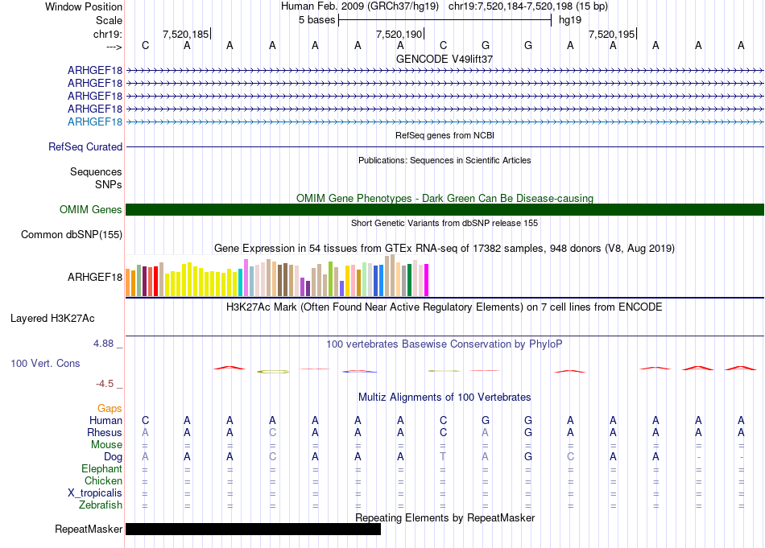
Task: Select the Elephant alignment row label
Action: [x=101, y=469]
